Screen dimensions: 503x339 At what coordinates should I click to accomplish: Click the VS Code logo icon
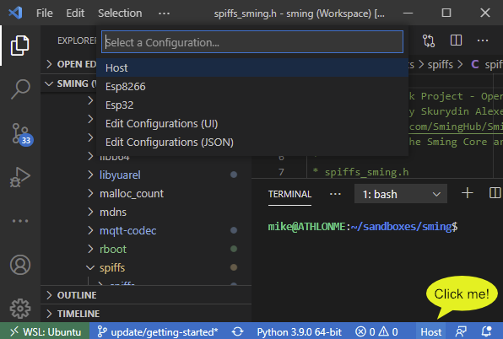coord(15,13)
